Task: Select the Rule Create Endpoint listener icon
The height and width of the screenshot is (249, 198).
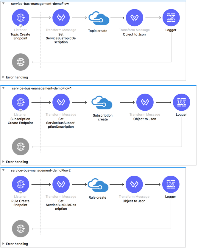Action: (x=21, y=185)
